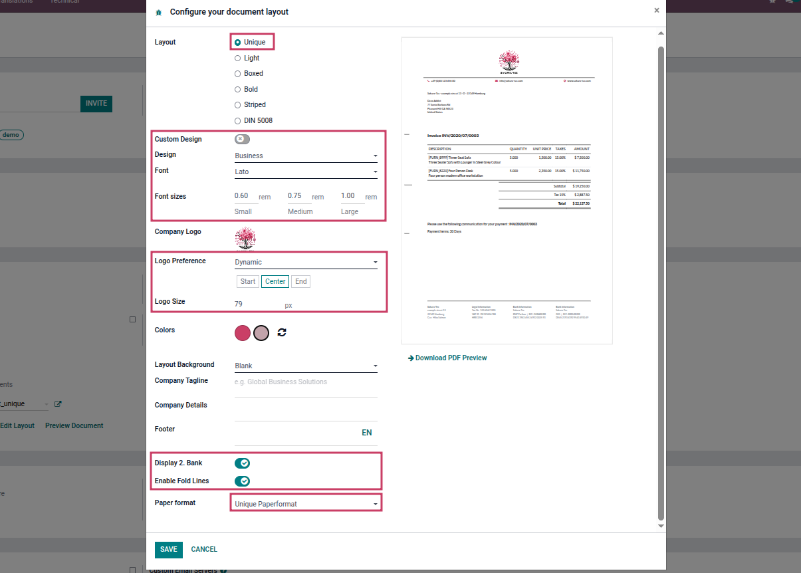This screenshot has width=801, height=573.
Task: Pick the Striped layout option
Action: (237, 105)
